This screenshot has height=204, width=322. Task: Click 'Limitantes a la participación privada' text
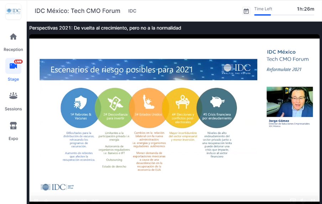pos(114,136)
